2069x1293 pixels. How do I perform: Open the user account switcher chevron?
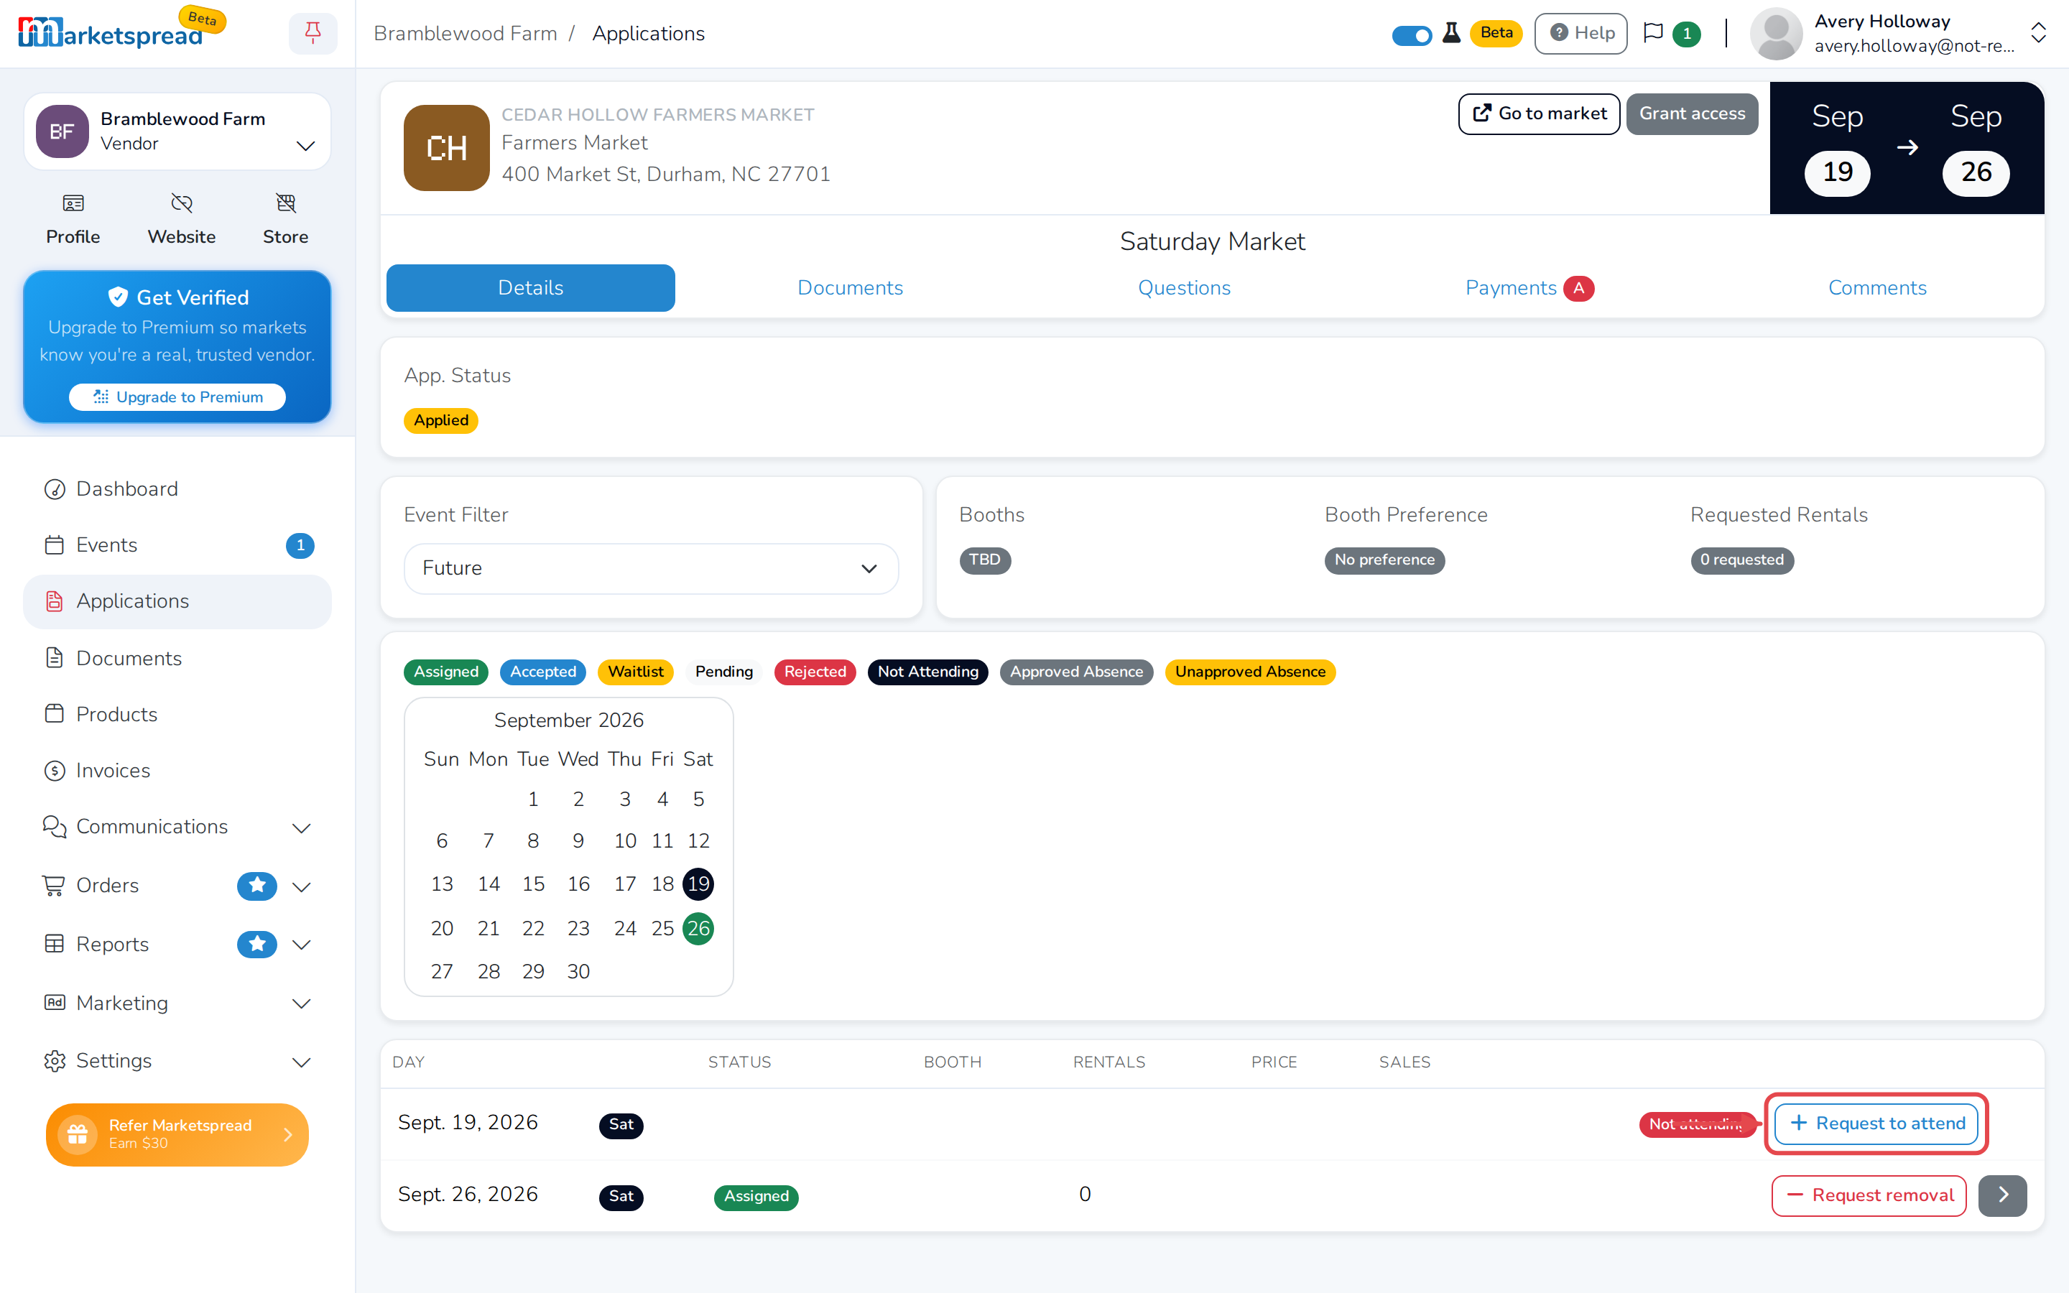click(x=2038, y=33)
